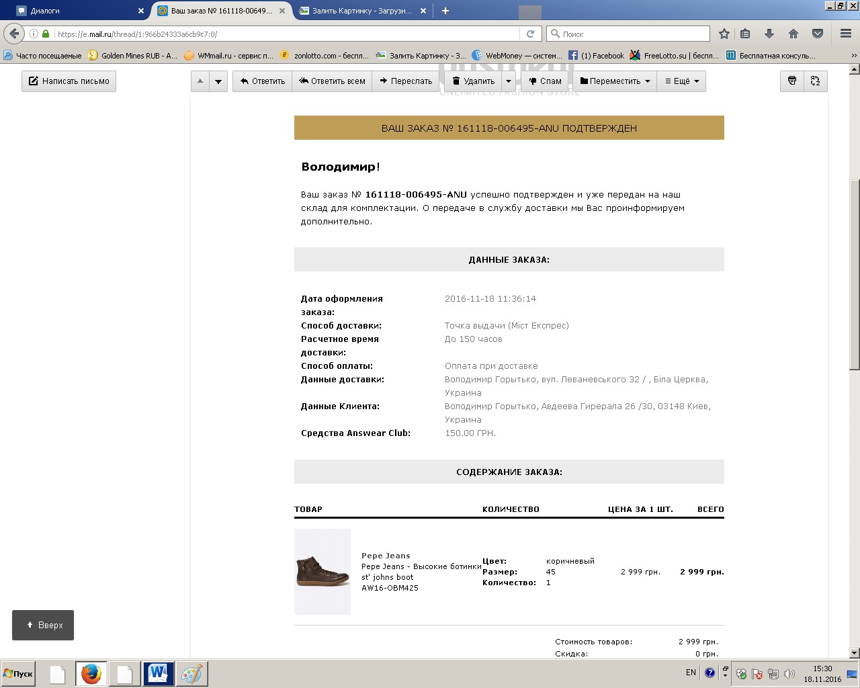The width and height of the screenshot is (860, 688).
Task: Open the downloads arrow icon
Action: point(769,34)
